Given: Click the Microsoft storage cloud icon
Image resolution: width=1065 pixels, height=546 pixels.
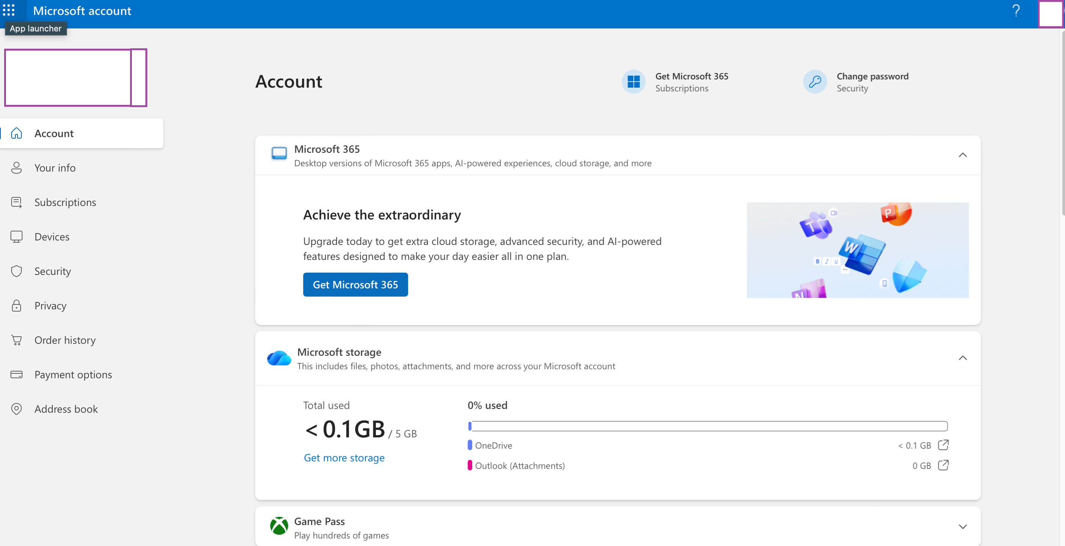Looking at the screenshot, I should click(279, 358).
